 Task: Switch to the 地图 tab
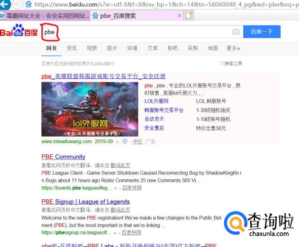[x=213, y=48]
